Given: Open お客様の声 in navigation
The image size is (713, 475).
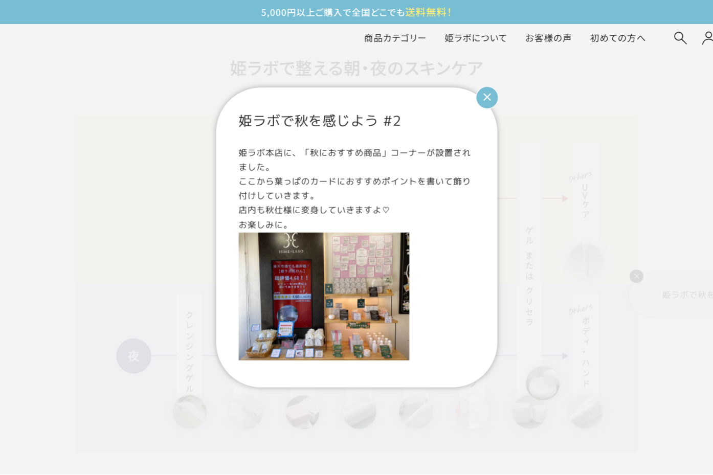Looking at the screenshot, I should (x=548, y=38).
